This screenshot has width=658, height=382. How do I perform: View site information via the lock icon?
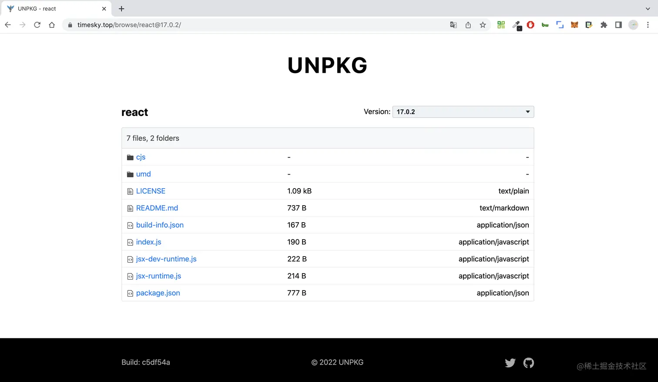[70, 25]
